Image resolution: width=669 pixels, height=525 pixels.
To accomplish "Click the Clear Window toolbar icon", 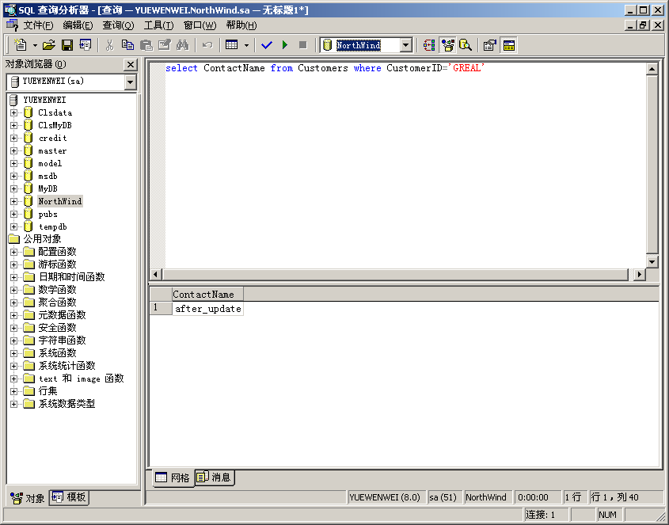I will pos(164,45).
